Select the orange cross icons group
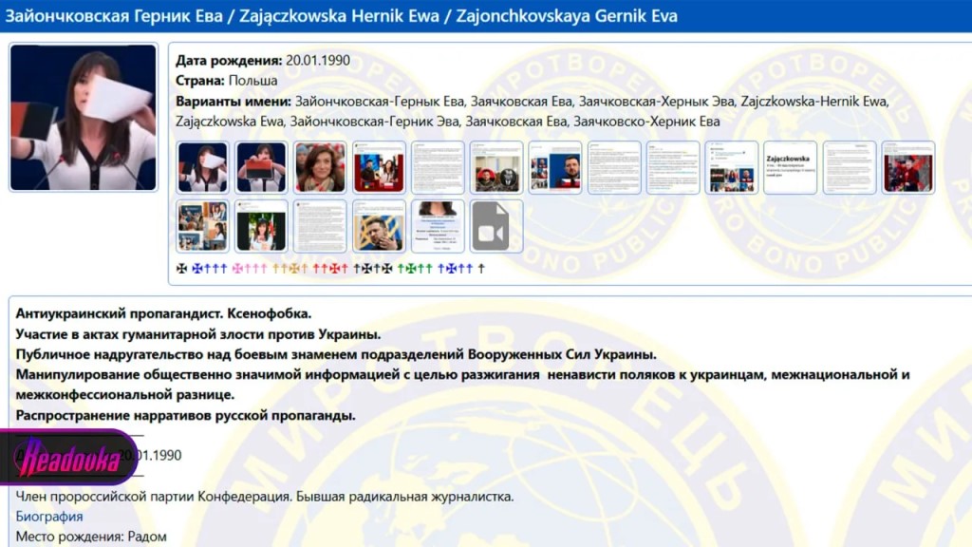 (x=290, y=269)
